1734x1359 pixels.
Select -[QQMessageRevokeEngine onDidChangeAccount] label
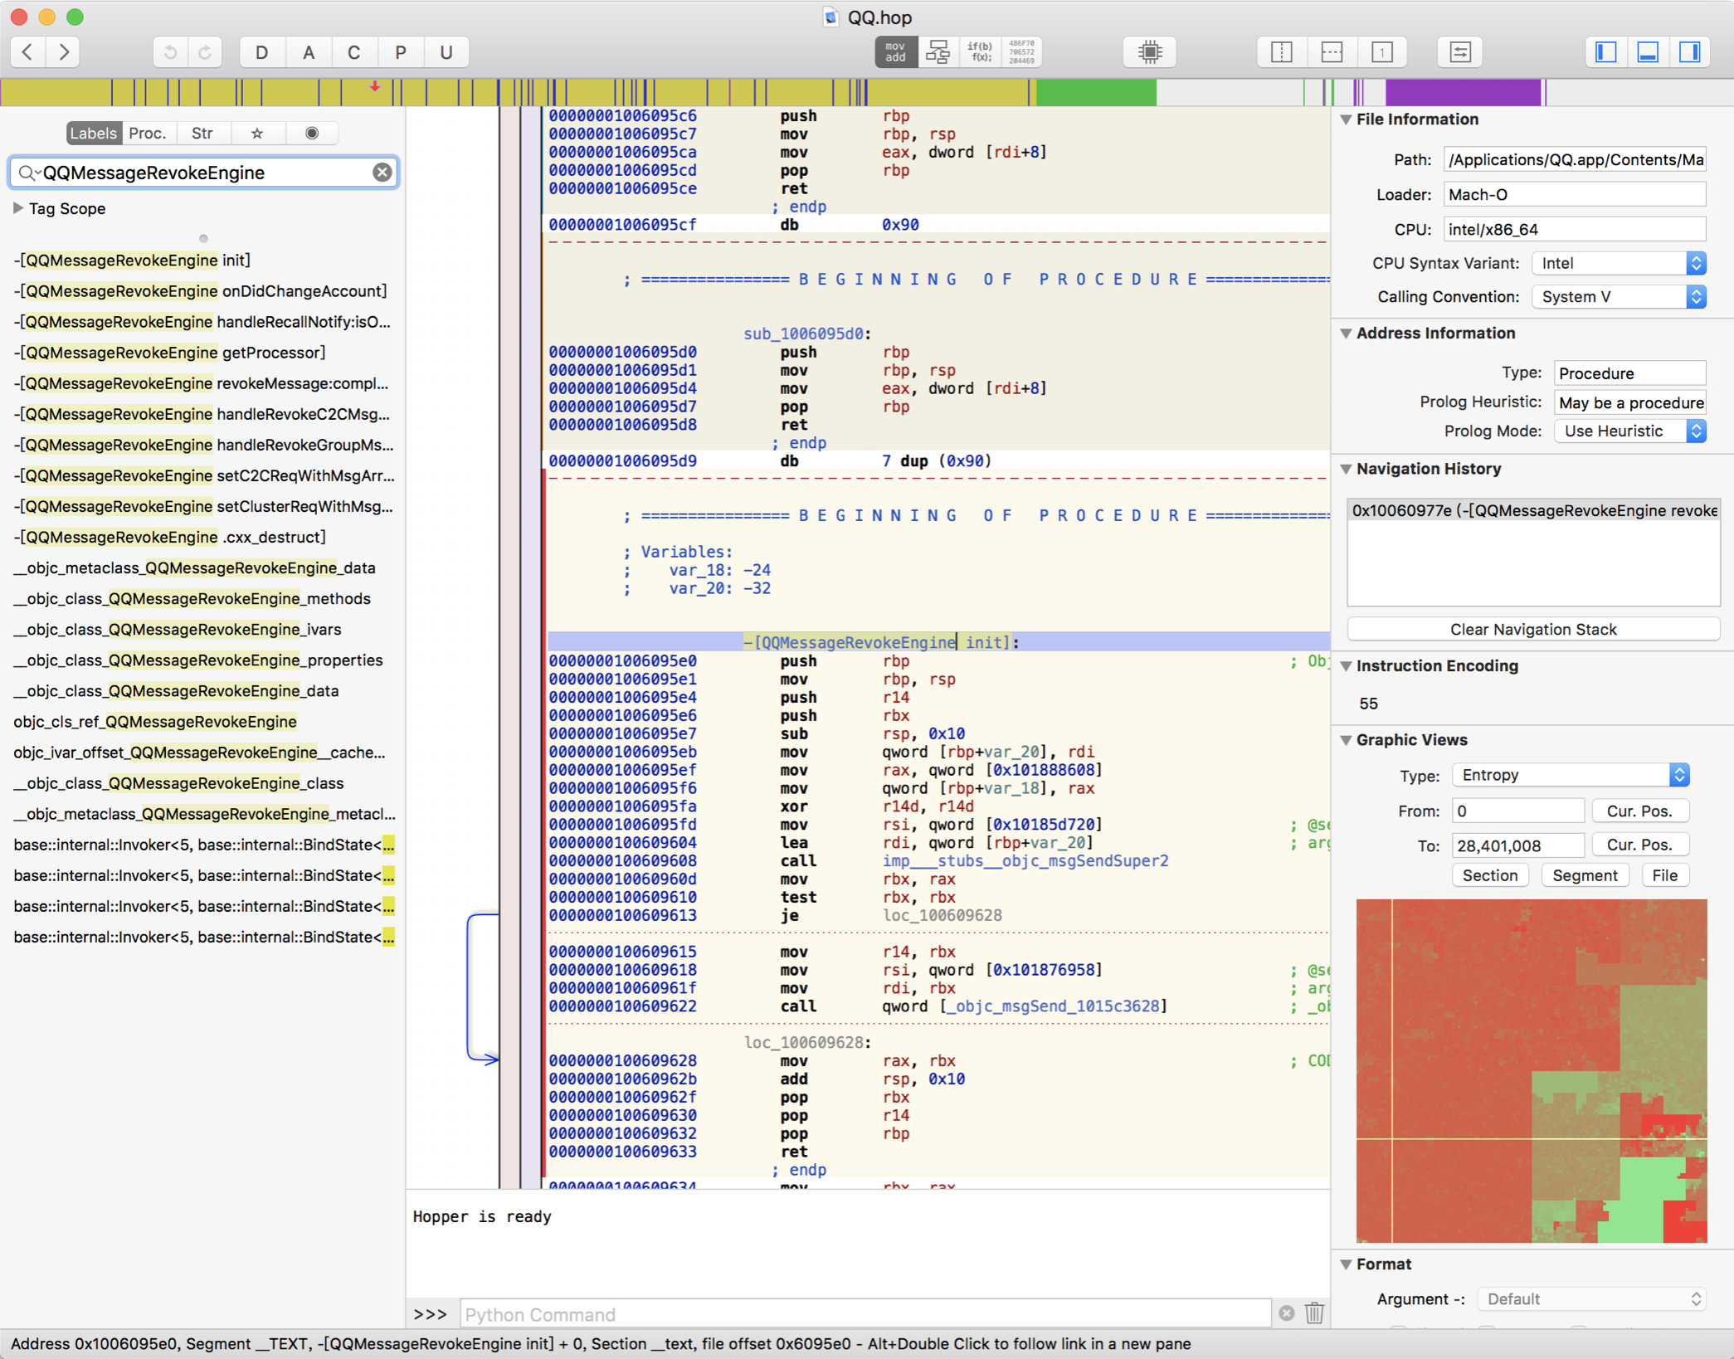point(200,291)
